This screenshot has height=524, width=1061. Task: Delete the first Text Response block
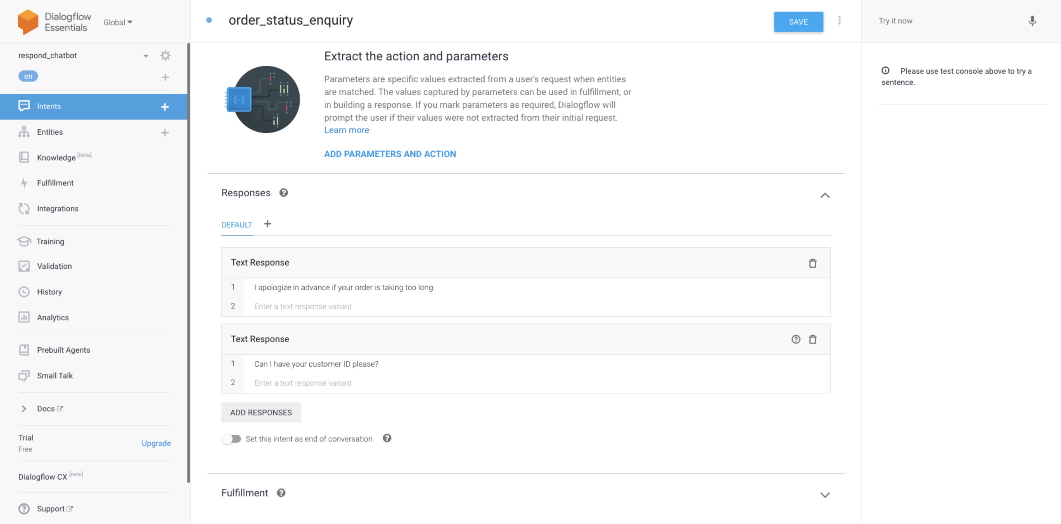coord(812,263)
